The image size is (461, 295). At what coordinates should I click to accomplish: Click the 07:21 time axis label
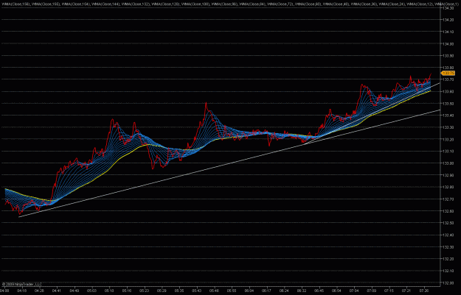(406, 291)
